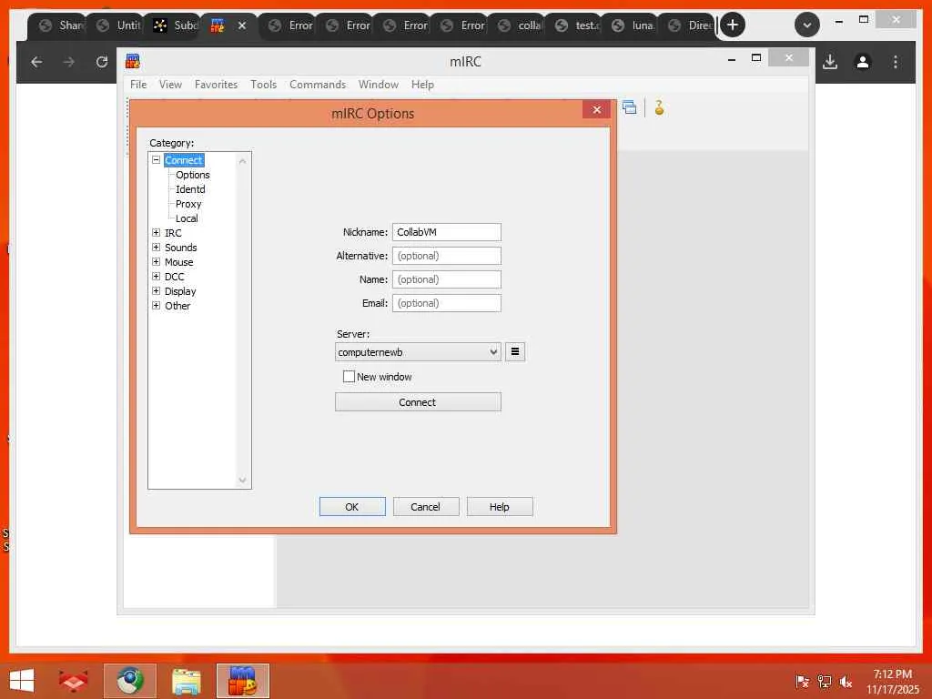Click category list scroll down arrow

[x=242, y=480]
